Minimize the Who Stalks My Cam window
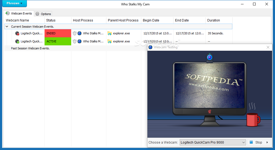275x150 pixels. [x=243, y=4]
